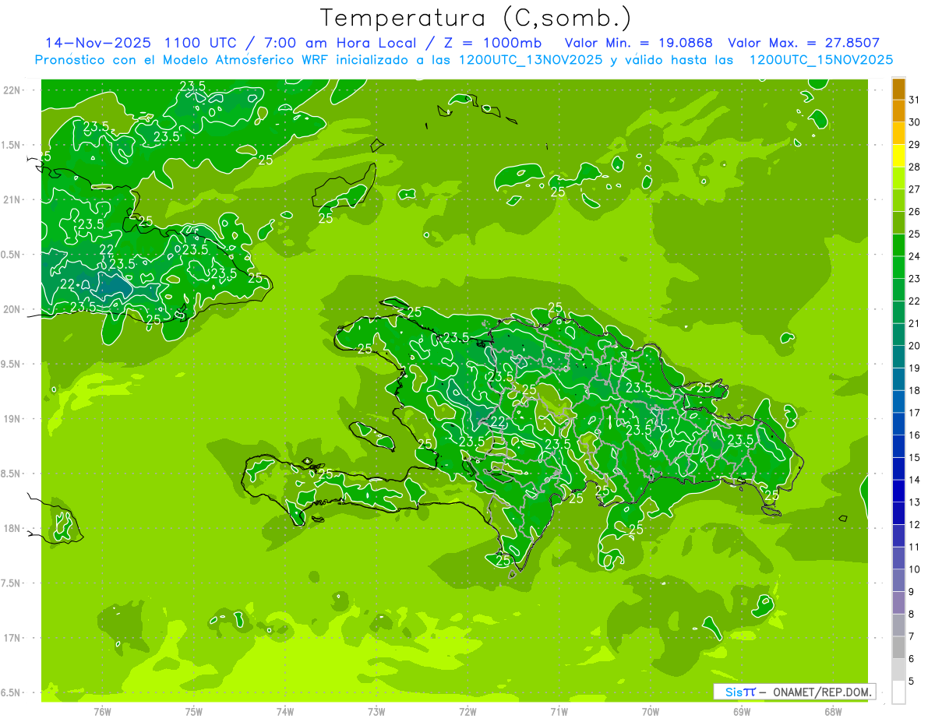Click the 20N latitude axis label
The image size is (935, 722).
point(12,310)
